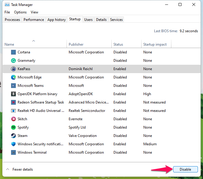
Task: Select the KeePass entry name
Action: click(x=24, y=69)
